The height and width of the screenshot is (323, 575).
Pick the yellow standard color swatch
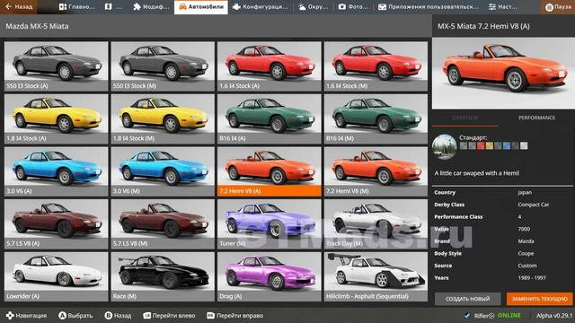click(490, 145)
